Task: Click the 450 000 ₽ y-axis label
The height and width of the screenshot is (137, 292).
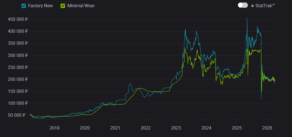Action: (x=18, y=19)
